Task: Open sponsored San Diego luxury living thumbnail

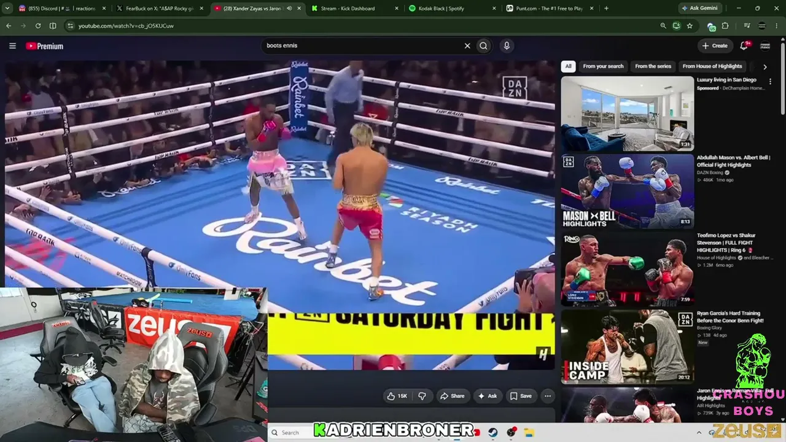Action: click(627, 114)
